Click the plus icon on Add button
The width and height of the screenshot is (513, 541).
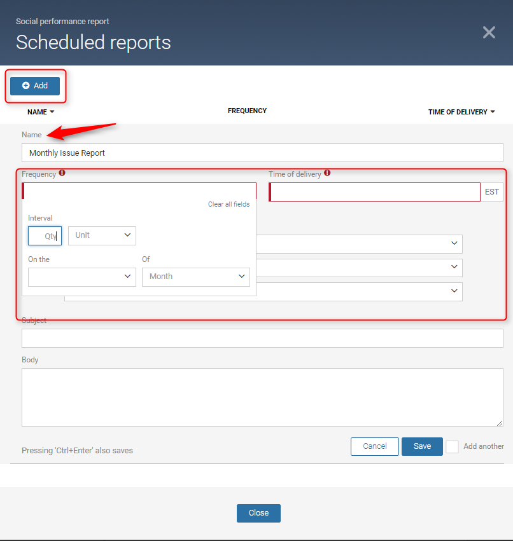tap(26, 86)
